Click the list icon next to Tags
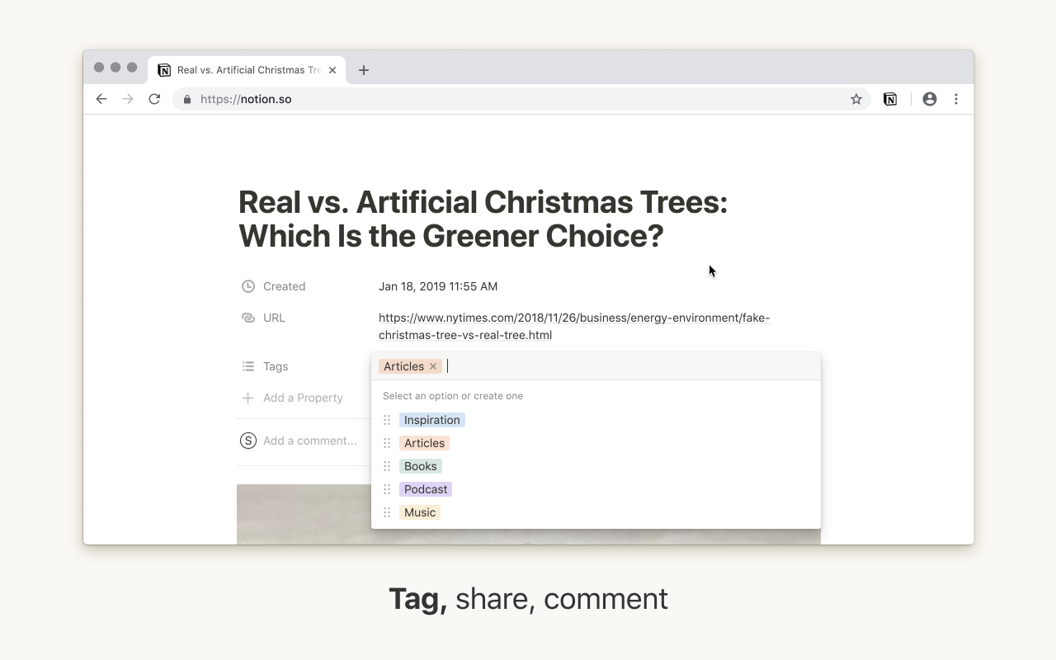Screen dimensions: 1056x660 [x=247, y=366]
